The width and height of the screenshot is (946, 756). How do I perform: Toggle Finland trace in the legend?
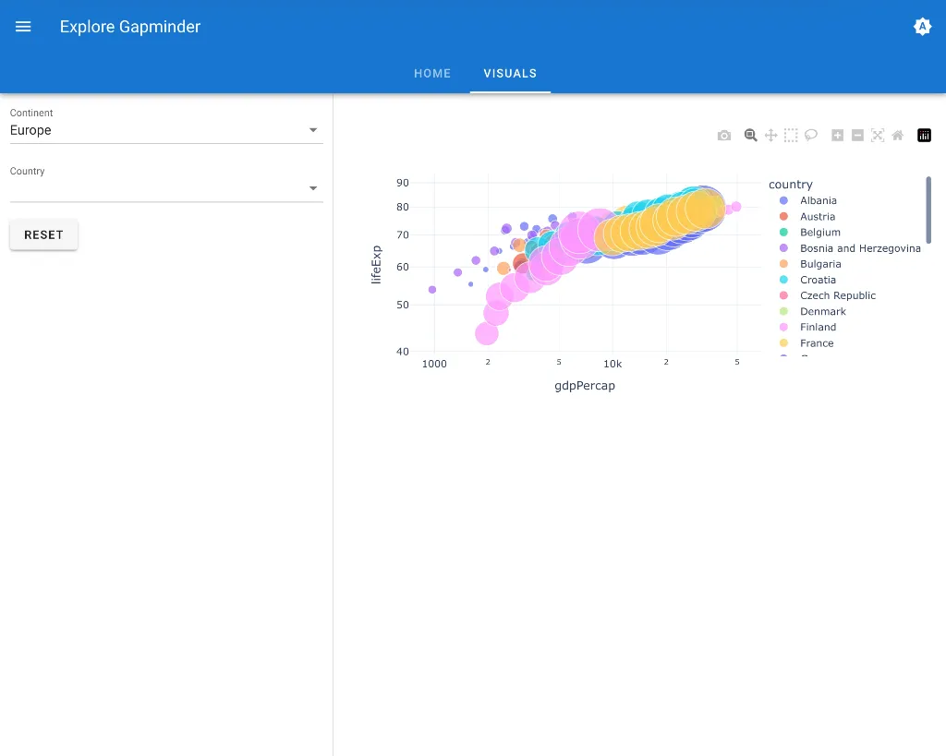tap(818, 327)
